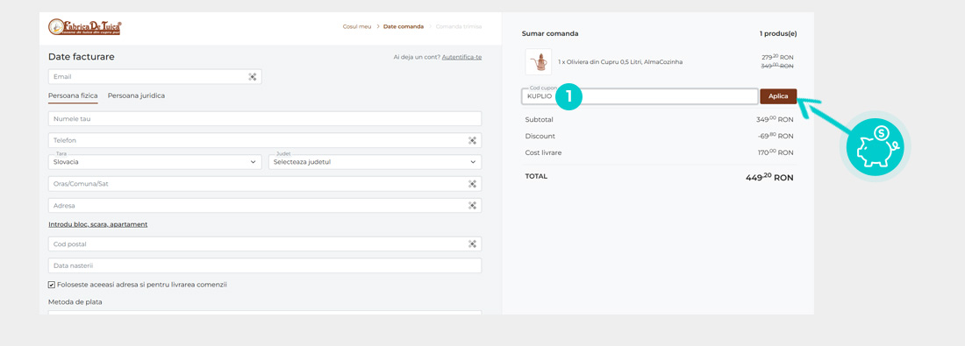Click the autofill icon in Cod postal field
Screen dimensions: 965x346
[473, 244]
